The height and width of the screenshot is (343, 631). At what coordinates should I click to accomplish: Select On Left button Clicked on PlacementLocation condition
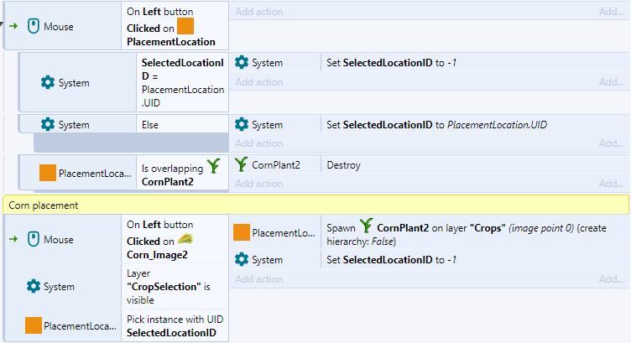pyautogui.click(x=175, y=26)
